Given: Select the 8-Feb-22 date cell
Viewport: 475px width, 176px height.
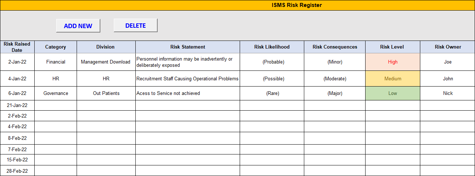Looking at the screenshot, I should (x=17, y=138).
